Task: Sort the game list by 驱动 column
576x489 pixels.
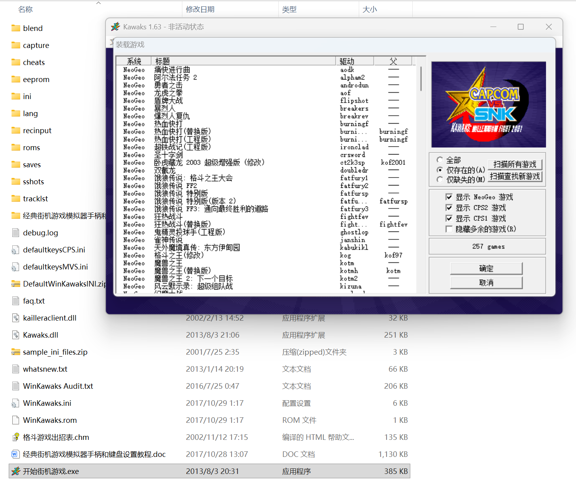Action: [x=355, y=61]
